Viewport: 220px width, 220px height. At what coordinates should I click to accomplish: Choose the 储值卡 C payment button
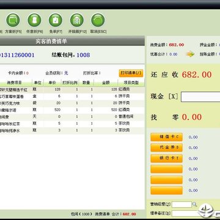coord(166,137)
